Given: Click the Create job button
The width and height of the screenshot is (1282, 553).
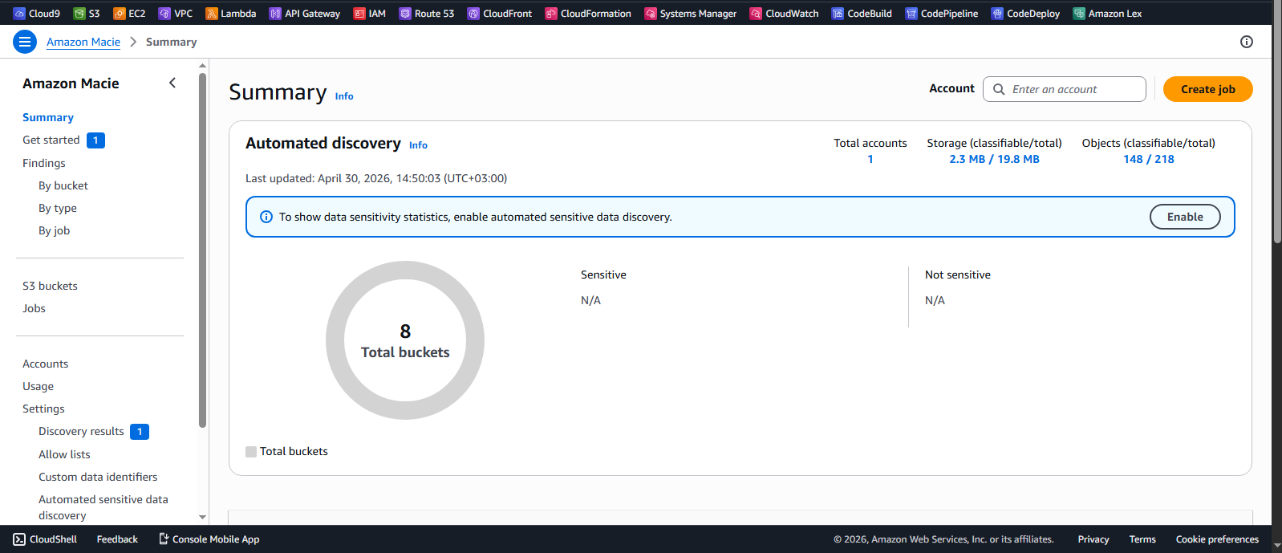Looking at the screenshot, I should click(1207, 89).
